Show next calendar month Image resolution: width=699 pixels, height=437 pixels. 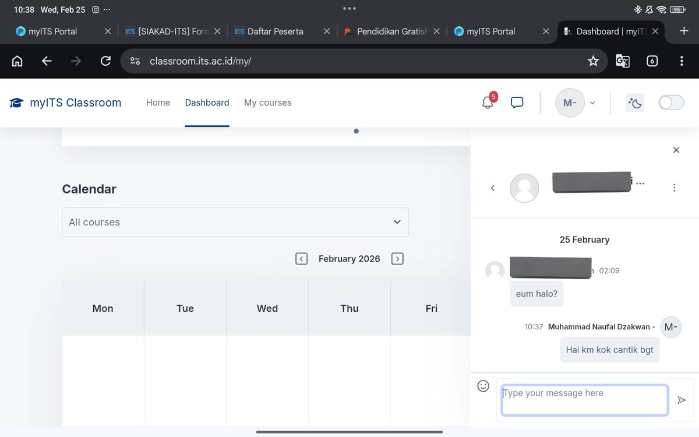pos(397,259)
